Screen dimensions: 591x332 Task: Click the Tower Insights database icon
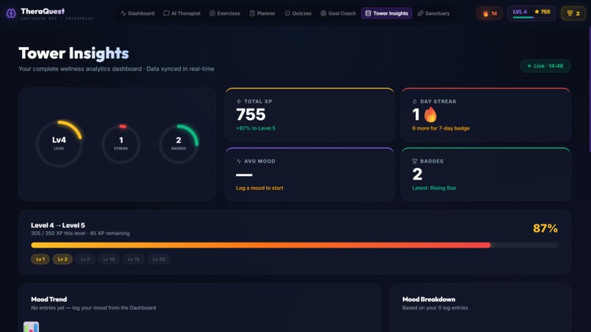(x=368, y=13)
